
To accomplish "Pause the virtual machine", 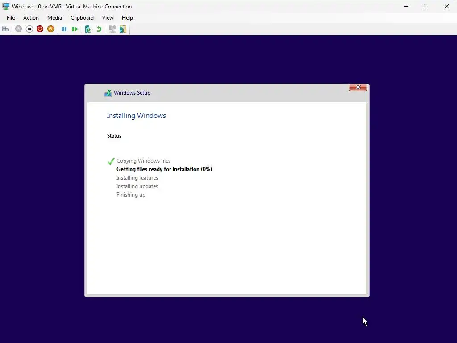I will [x=64, y=29].
